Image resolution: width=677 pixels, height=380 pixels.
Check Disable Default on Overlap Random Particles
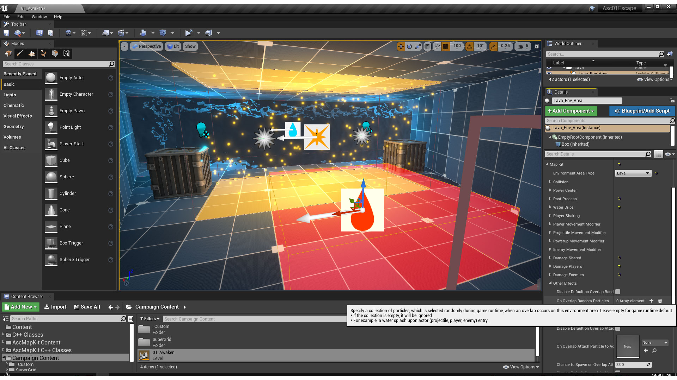point(618,292)
